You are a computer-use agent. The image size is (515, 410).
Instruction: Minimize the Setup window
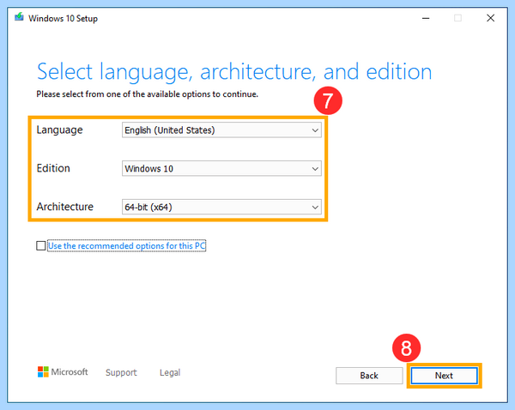tap(426, 18)
